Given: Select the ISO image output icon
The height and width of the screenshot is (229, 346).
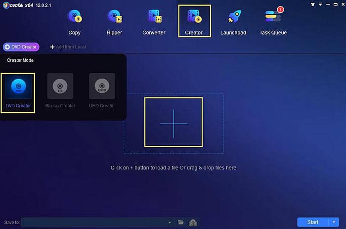Looking at the screenshot, I should coord(193,223).
